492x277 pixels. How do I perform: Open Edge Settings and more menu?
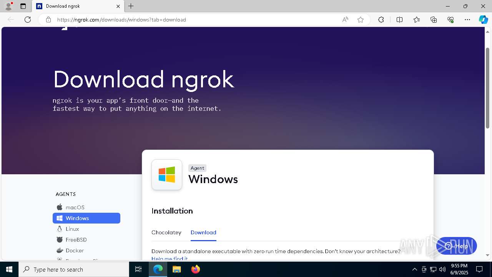[467, 20]
